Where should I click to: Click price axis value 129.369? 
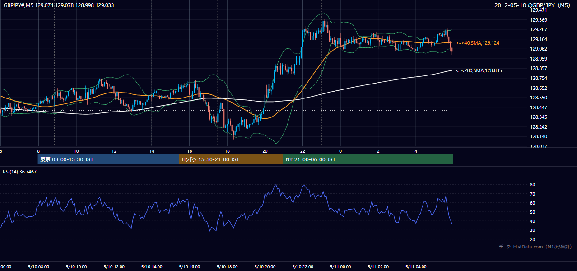click(539, 20)
